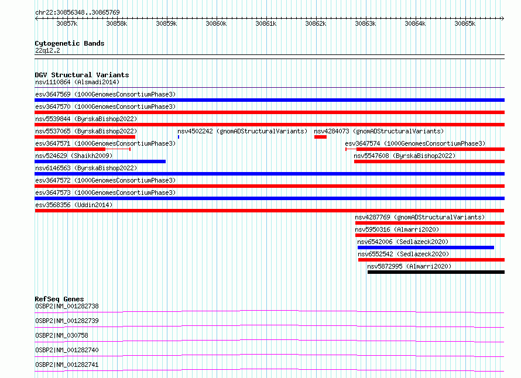Click the OSBP2|NM_001282740 gene label
Image resolution: width=521 pixels, height=378 pixels.
67,350
